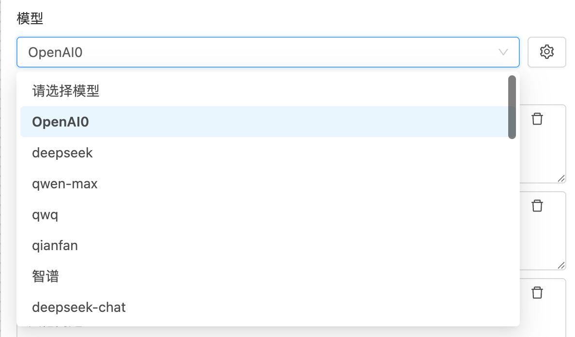Select the placeholder option 请选择模型
575x337 pixels.
66,91
